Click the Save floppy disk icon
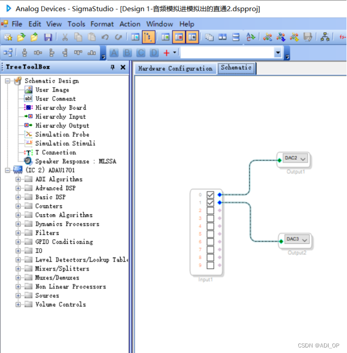This screenshot has width=347, height=353. (48, 37)
